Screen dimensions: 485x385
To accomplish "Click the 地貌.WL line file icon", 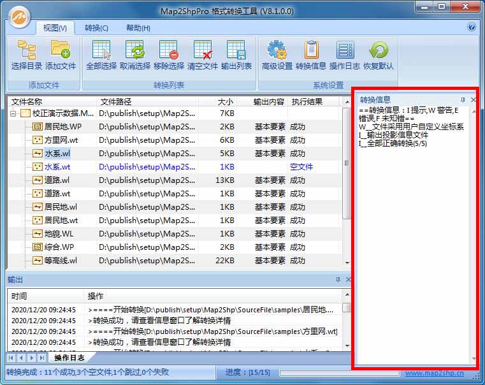I will coord(38,234).
